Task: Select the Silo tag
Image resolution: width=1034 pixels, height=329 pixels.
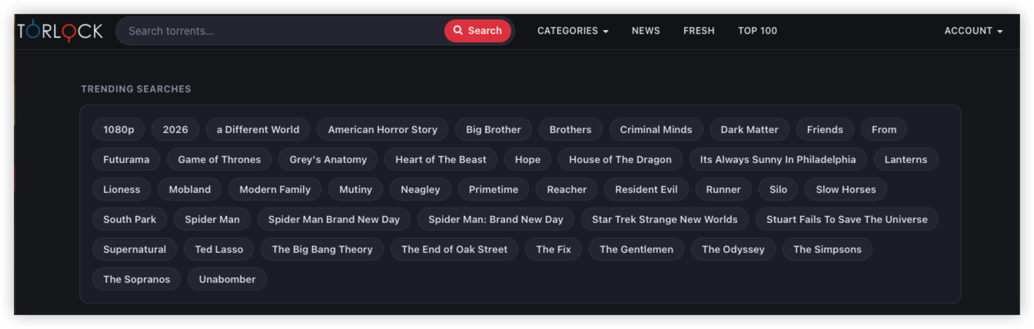Action: (779, 189)
